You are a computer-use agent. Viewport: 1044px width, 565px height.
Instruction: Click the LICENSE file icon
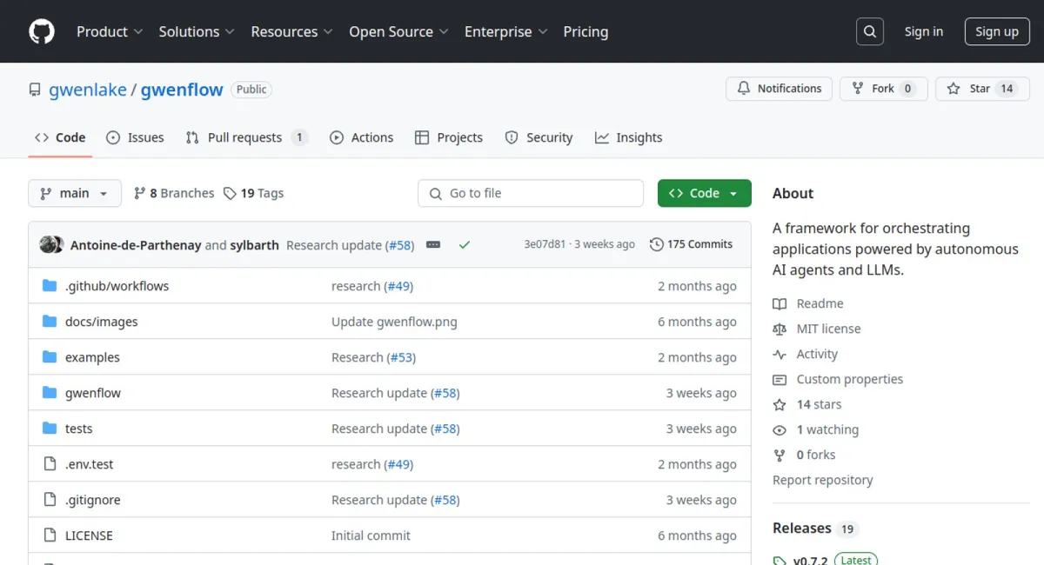pos(50,535)
